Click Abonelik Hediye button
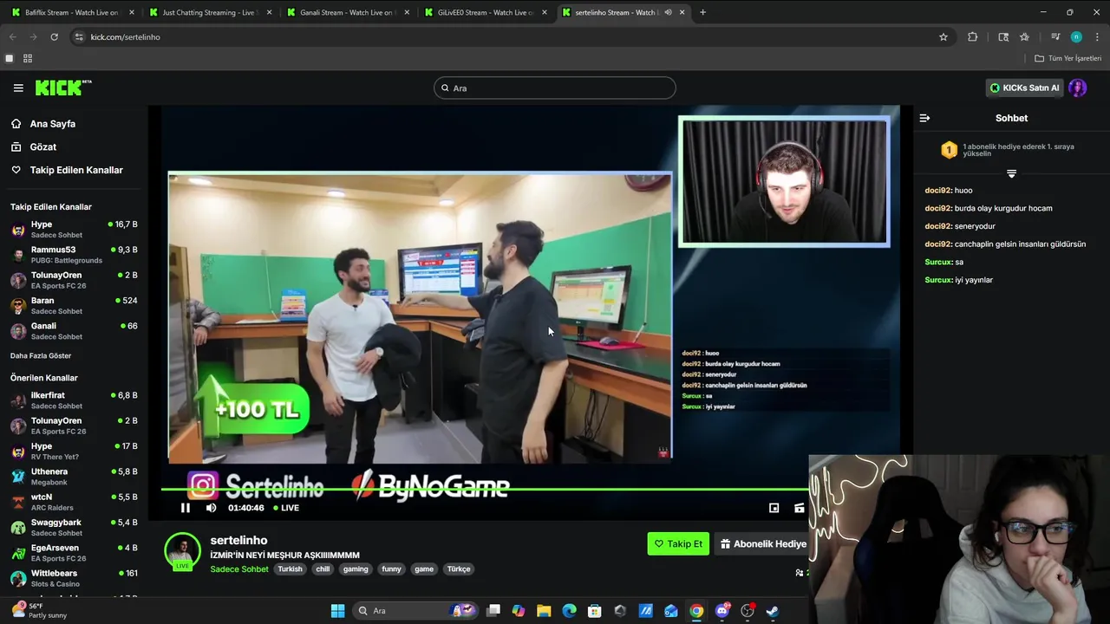 tap(763, 544)
